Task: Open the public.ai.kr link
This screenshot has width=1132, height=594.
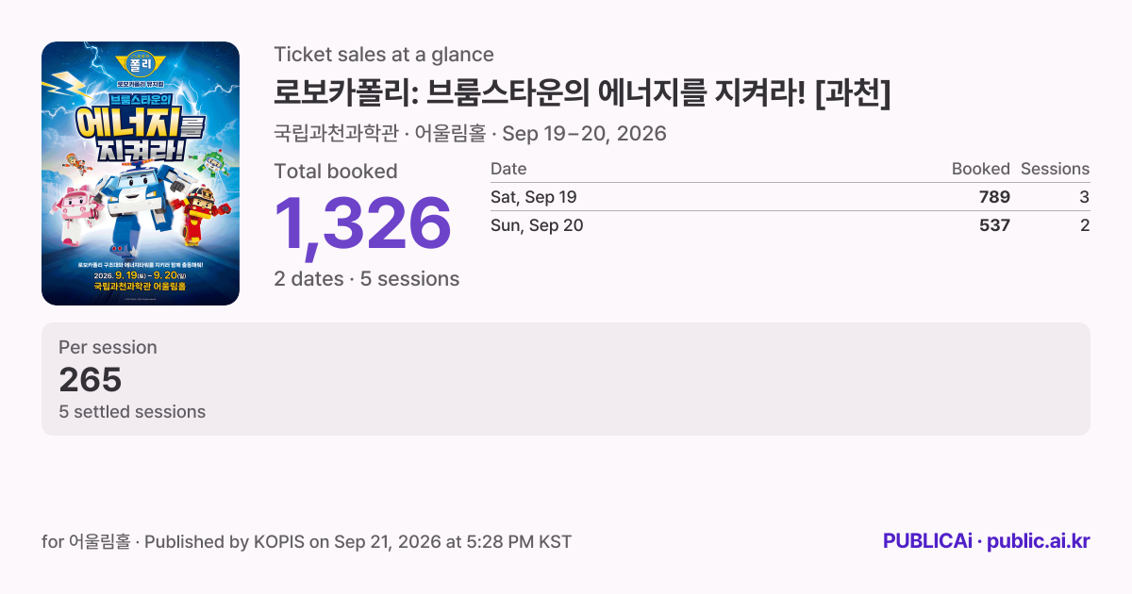Action: 1039,541
